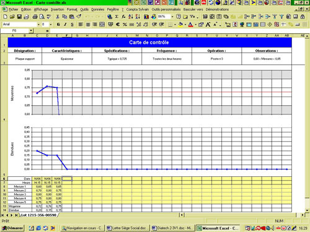Open the Compta Sylvain menu
This screenshot has width=310, height=232.
pos(138,9)
